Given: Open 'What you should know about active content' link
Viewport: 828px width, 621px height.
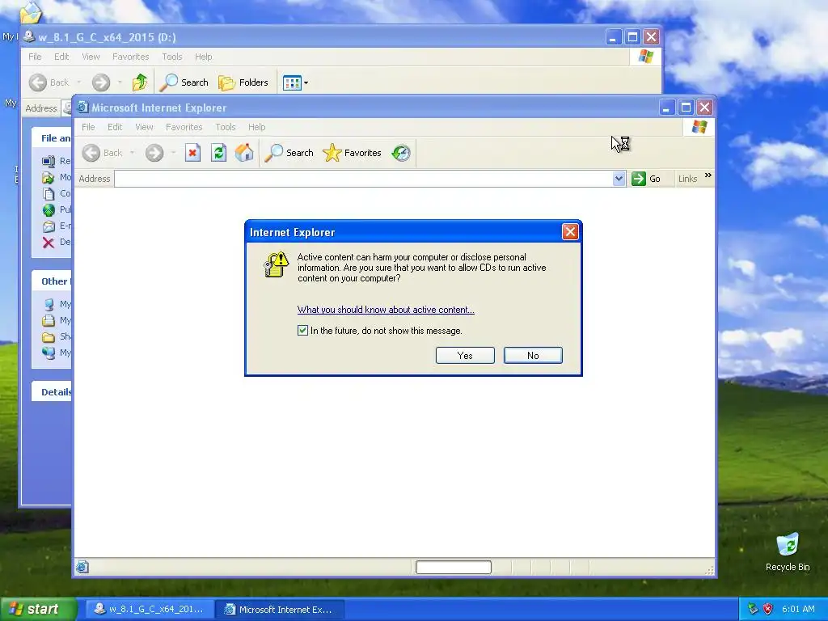Looking at the screenshot, I should (x=386, y=310).
